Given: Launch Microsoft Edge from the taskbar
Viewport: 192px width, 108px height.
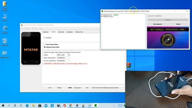Looking at the screenshot, I should (27, 105).
